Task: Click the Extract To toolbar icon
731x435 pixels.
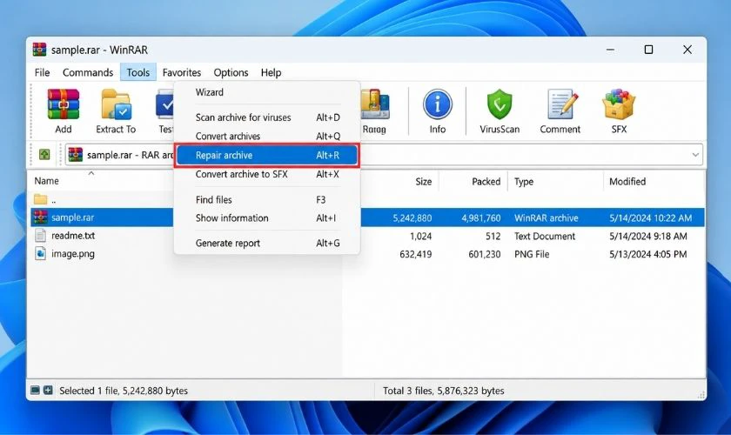Action: (116, 111)
